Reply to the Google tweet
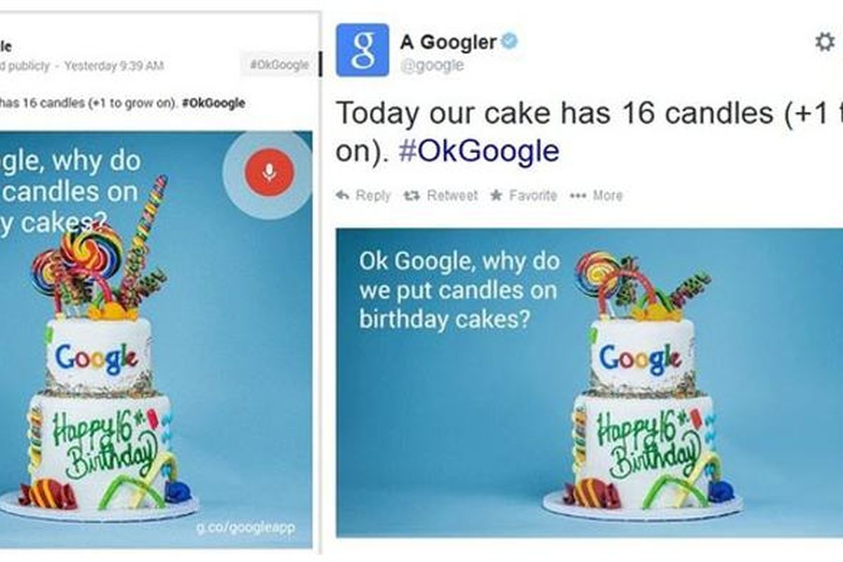Image resolution: width=843 pixels, height=562 pixels. 364,195
